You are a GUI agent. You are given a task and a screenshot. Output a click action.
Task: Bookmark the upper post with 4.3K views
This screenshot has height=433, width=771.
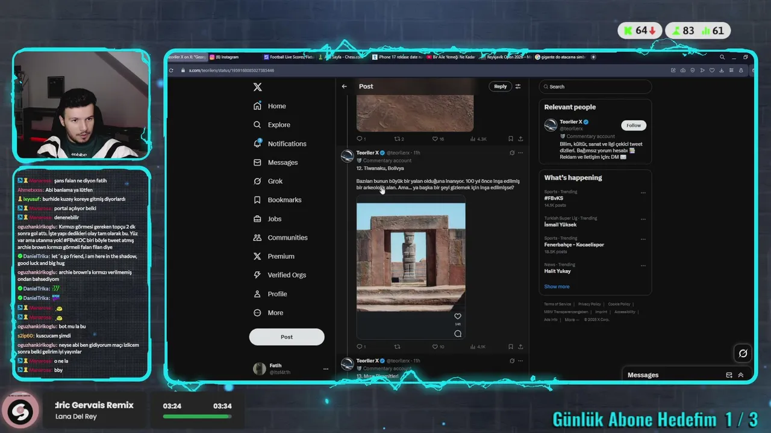point(511,139)
